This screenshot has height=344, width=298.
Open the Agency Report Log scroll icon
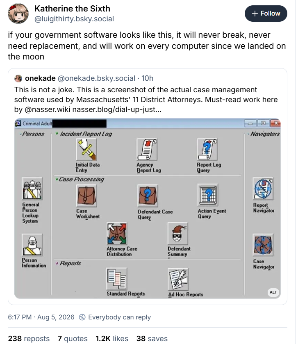147,149
